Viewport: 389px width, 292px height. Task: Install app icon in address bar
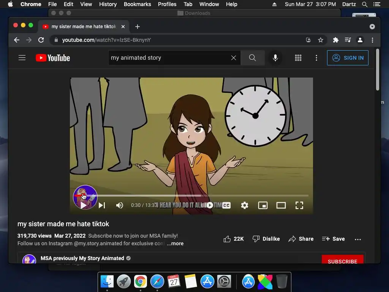click(x=308, y=40)
